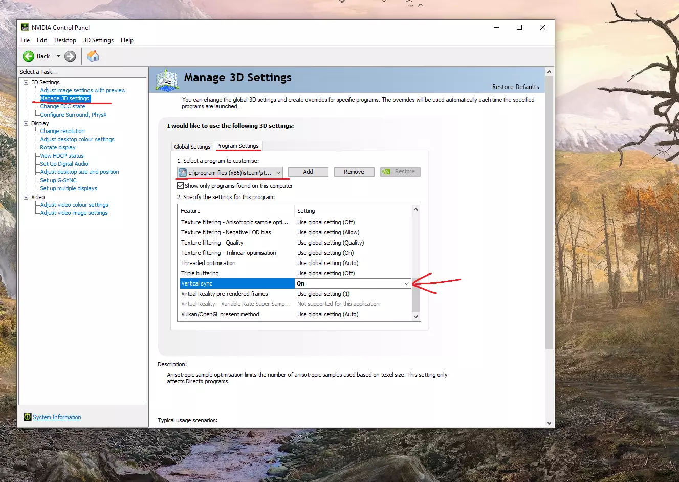Open Set Up Digital Audio task
Screen dimensions: 679x482
pyautogui.click(x=64, y=164)
